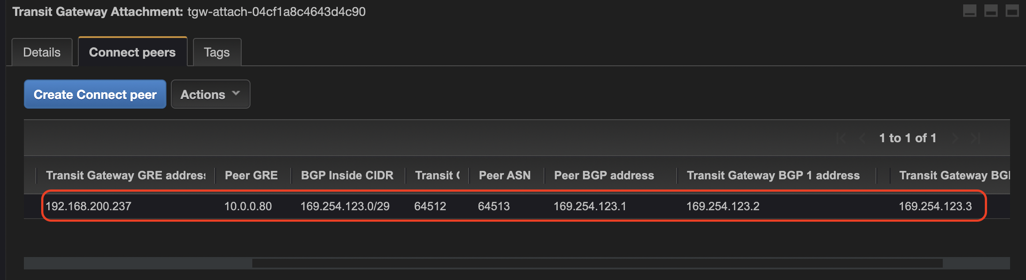
Task: Sort by BGP Inside CIDR column
Action: click(347, 175)
